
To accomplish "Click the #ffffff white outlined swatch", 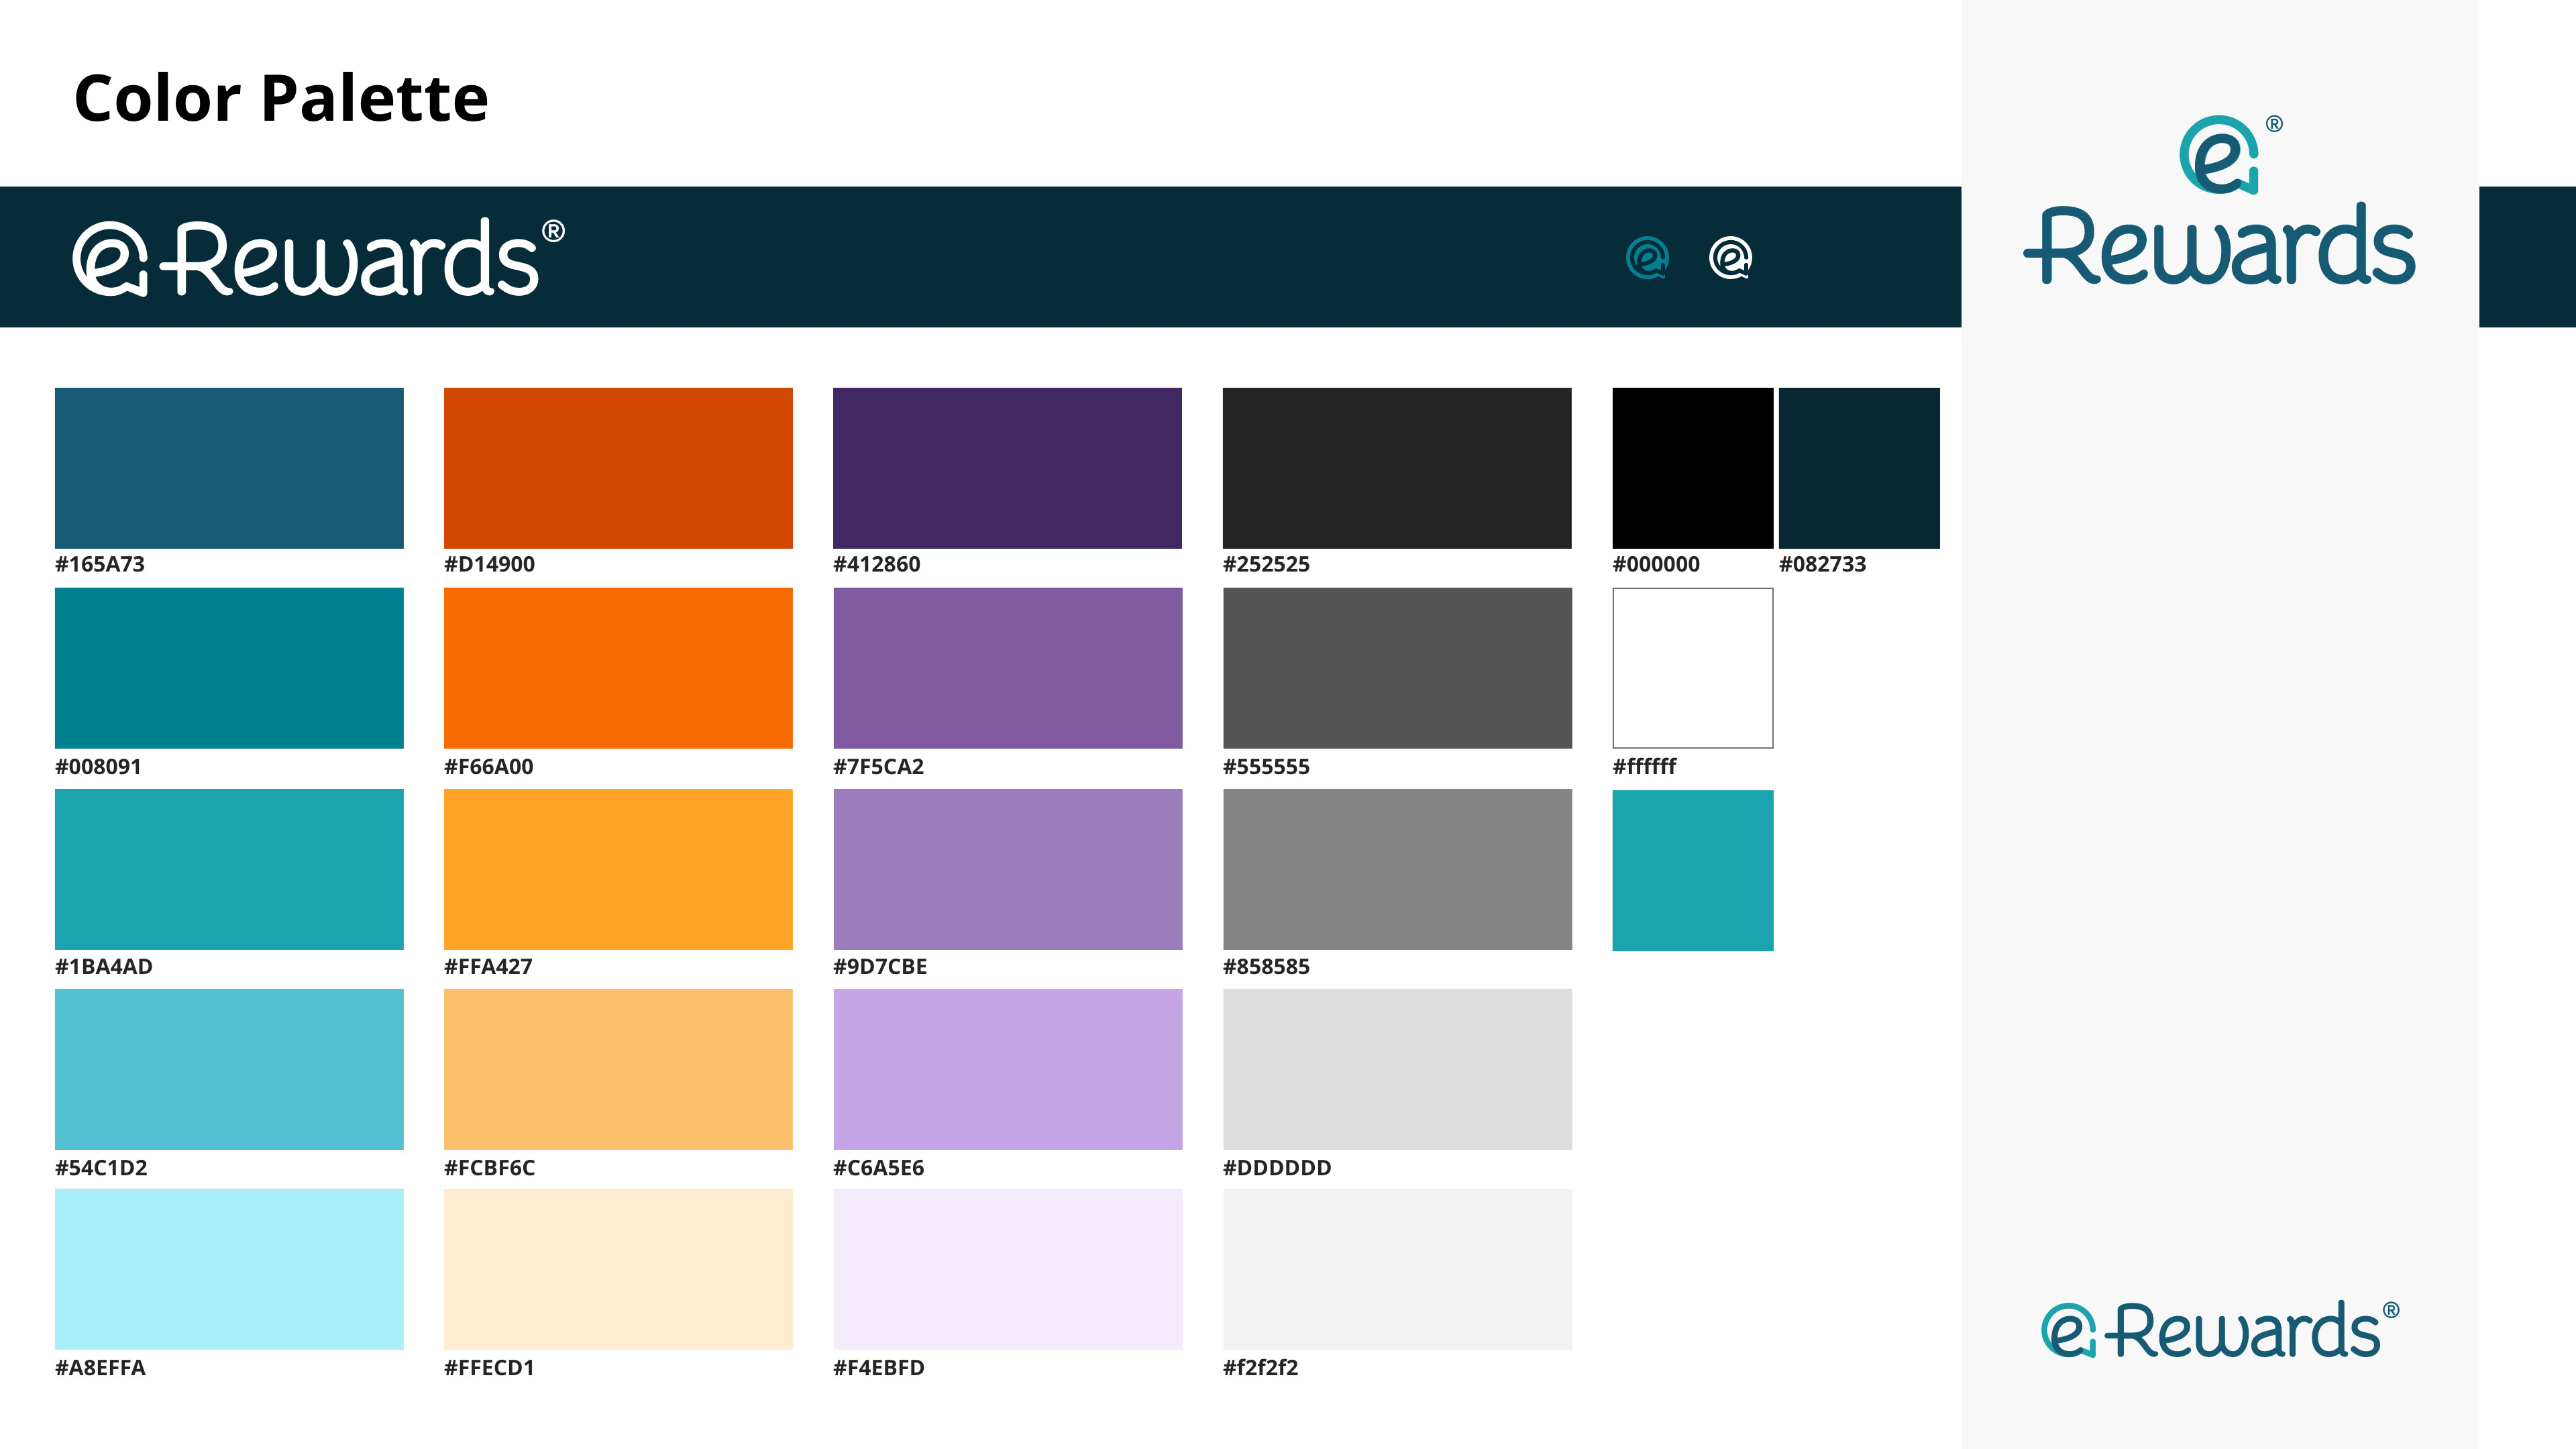I will click(x=1692, y=667).
